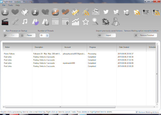Open the Mass Follow person icon
161x115 pixels.
coord(55,12)
